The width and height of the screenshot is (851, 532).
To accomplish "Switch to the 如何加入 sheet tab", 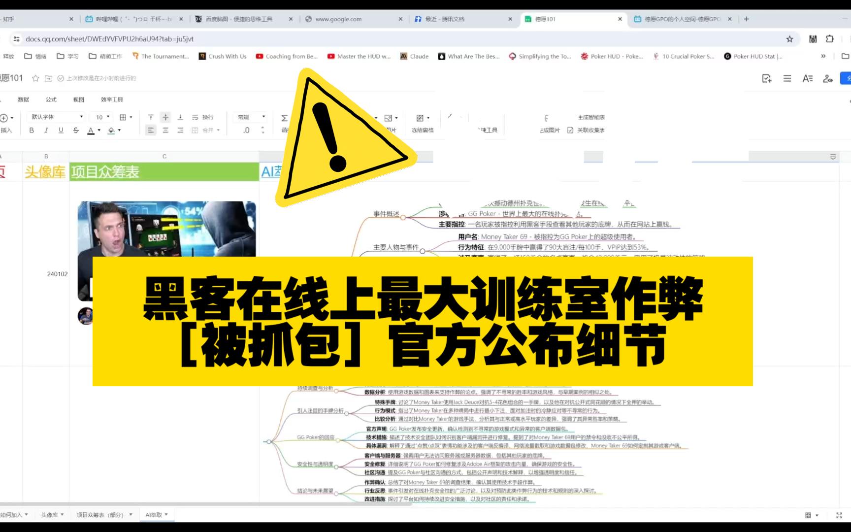I will 14,515.
